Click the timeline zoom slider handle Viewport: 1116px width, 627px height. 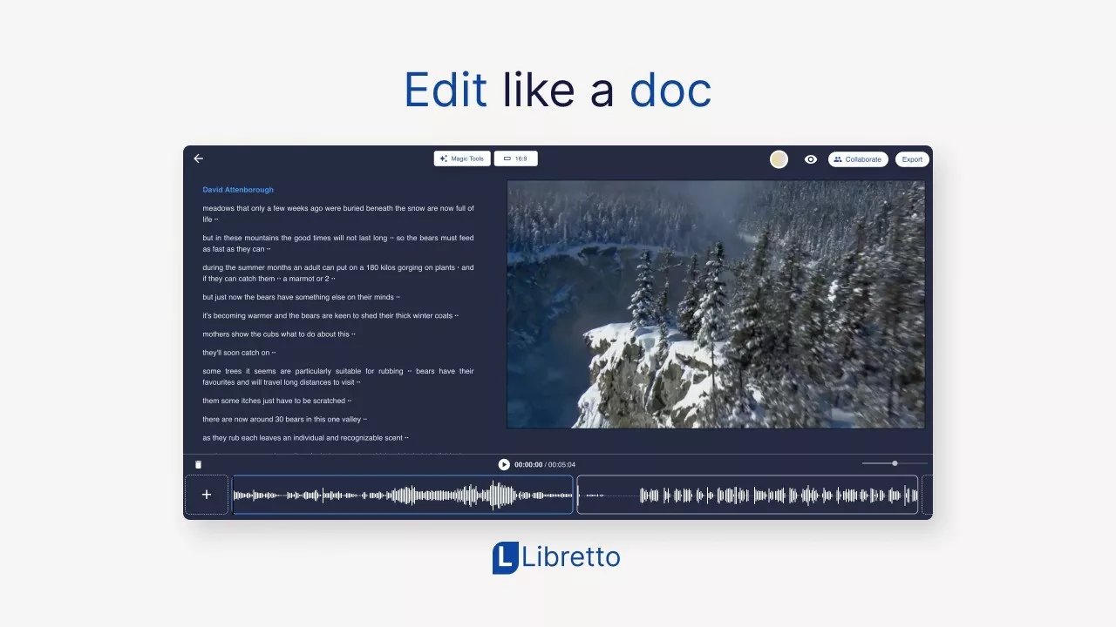[895, 463]
